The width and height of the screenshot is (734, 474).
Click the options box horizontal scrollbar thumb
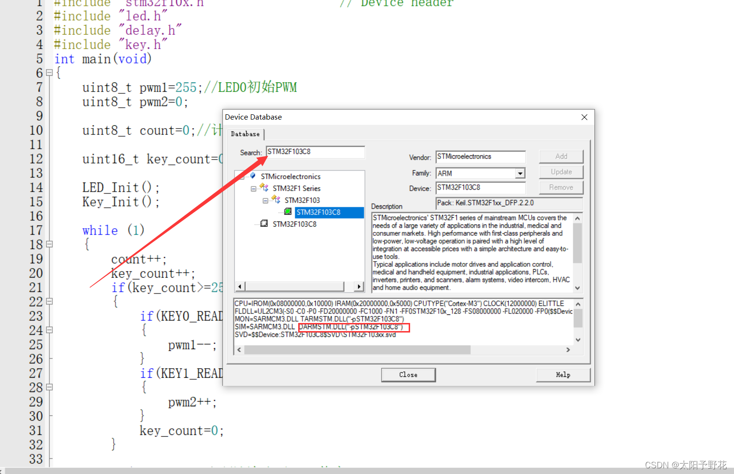(357, 350)
